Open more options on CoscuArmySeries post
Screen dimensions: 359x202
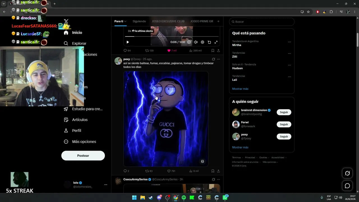click(x=218, y=180)
